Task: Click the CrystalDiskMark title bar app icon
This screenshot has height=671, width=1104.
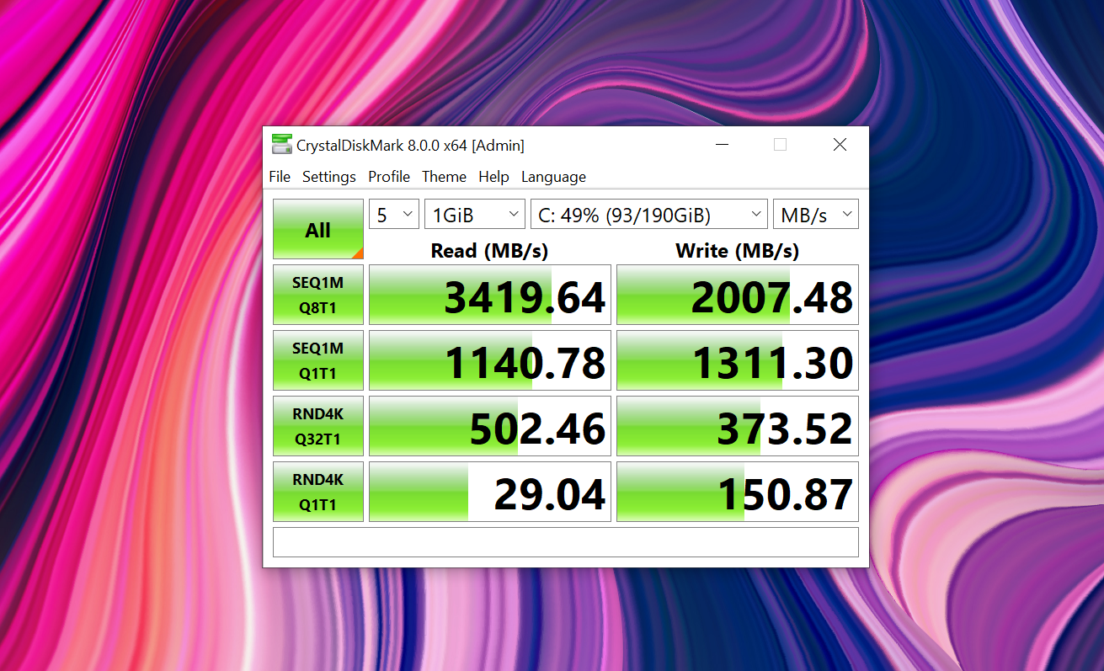Action: coord(281,145)
